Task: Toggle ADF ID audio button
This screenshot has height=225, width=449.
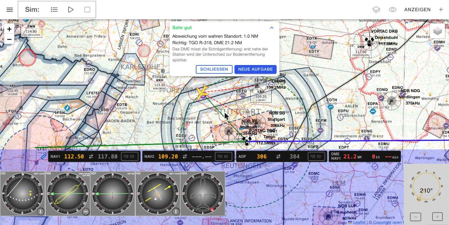Action: (x=317, y=157)
